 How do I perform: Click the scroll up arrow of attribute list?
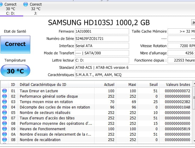[194, 83]
